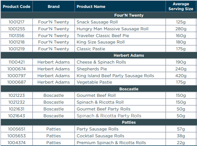Click the 57g serving size cell
Viewport: 197px width, 146px height.
181,129
